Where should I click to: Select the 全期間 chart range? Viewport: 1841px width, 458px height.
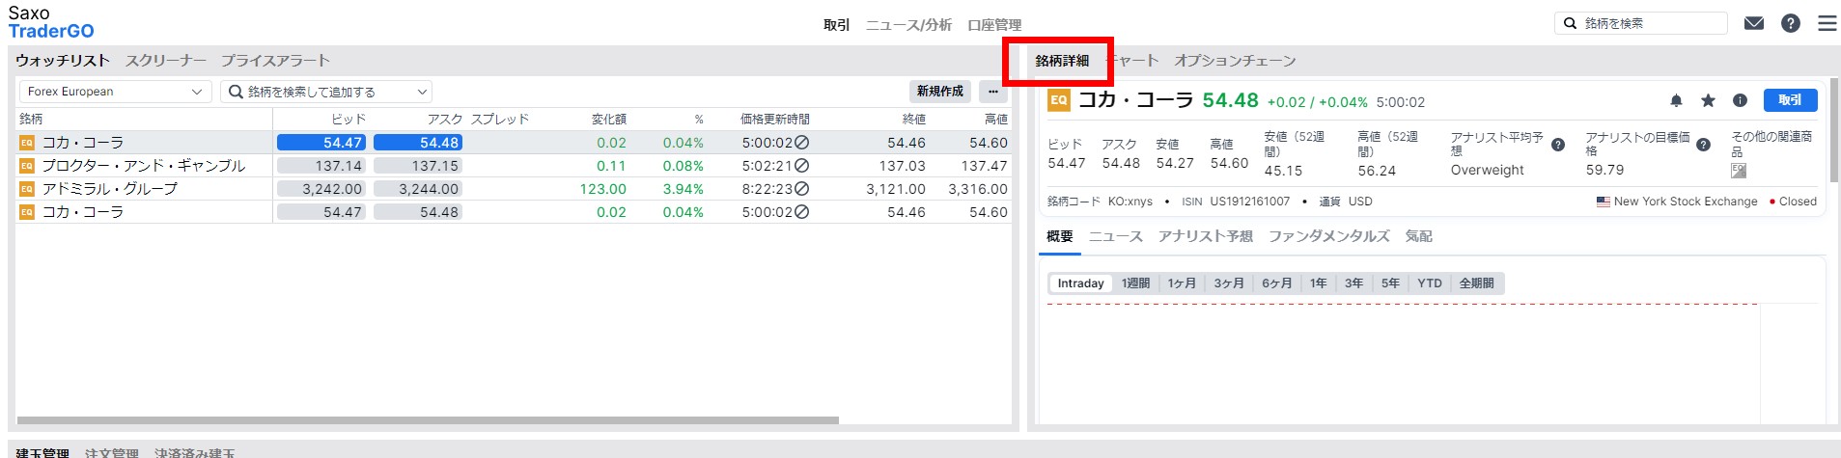[1476, 283]
